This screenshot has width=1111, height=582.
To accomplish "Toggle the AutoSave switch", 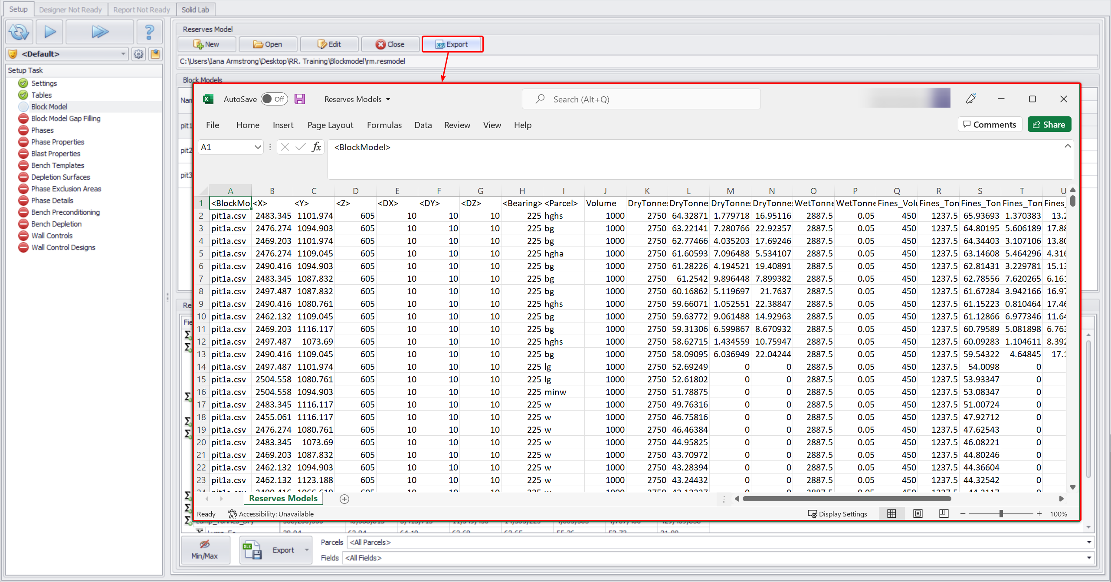I will [274, 99].
